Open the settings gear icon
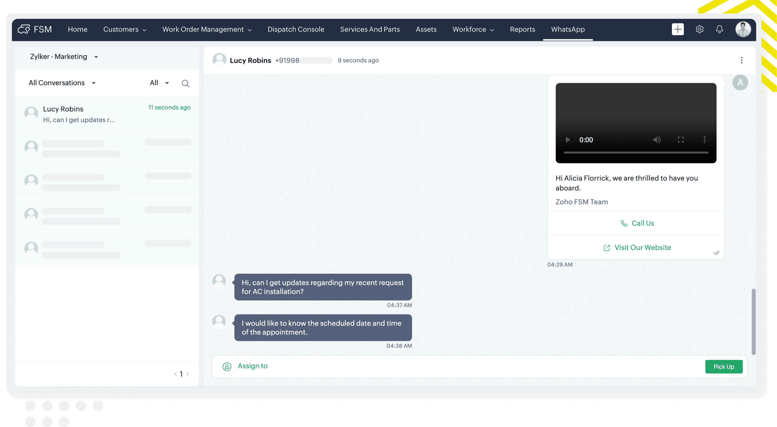 699,29
